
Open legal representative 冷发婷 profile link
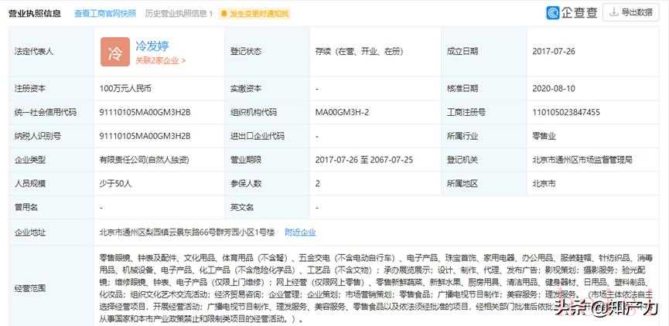[152, 46]
